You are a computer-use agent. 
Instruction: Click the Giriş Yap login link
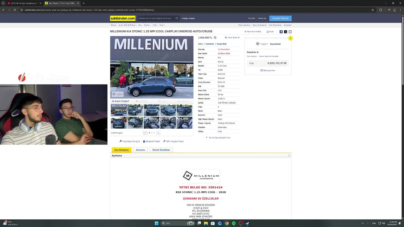tap(251, 18)
